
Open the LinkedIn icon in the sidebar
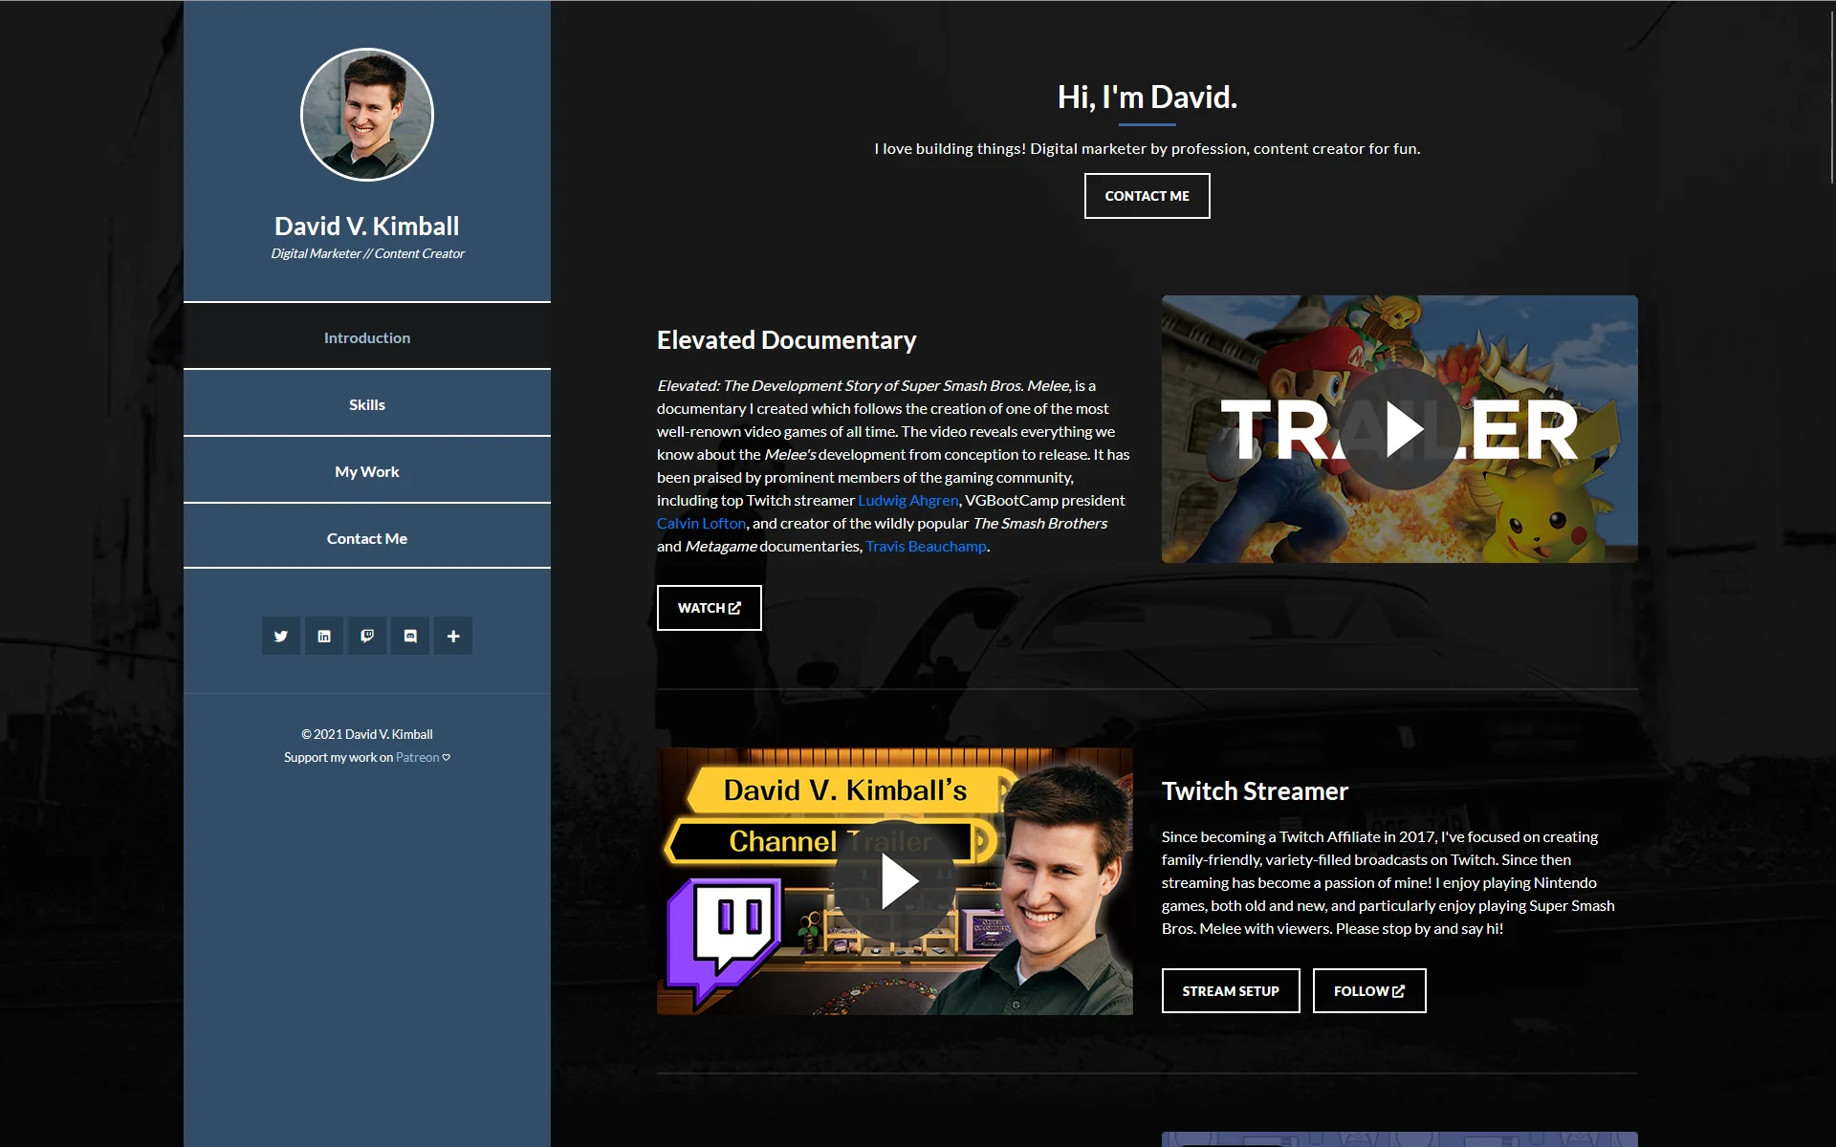click(323, 636)
